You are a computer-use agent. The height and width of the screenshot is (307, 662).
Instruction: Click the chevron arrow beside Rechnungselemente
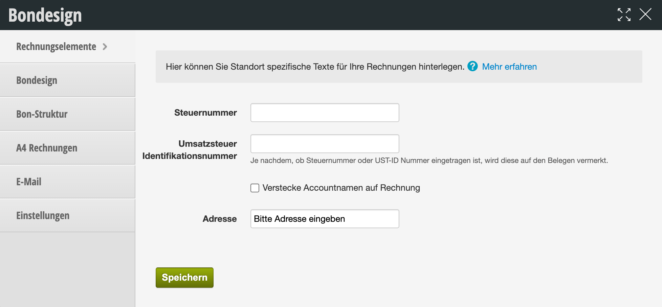(105, 47)
